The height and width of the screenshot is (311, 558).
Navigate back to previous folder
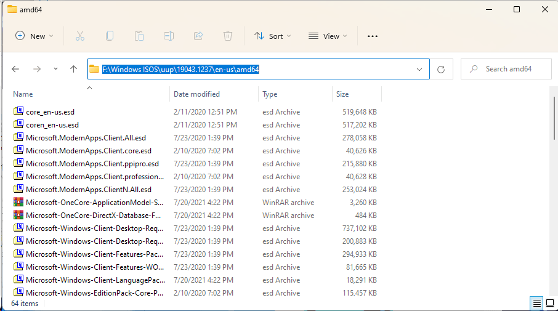[x=15, y=70]
